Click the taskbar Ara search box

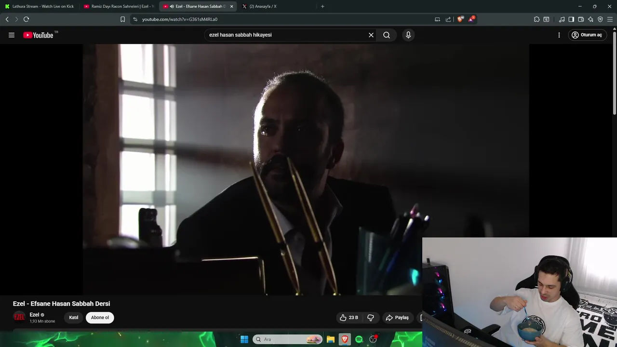coord(288,339)
